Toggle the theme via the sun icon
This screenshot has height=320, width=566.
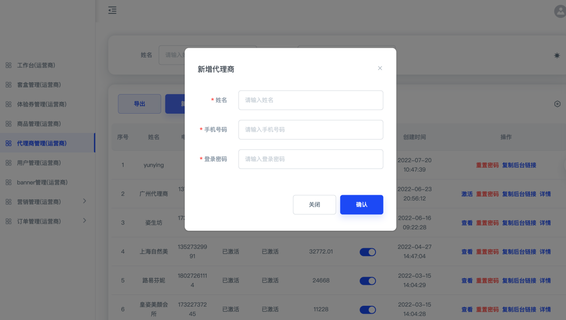pos(557,55)
